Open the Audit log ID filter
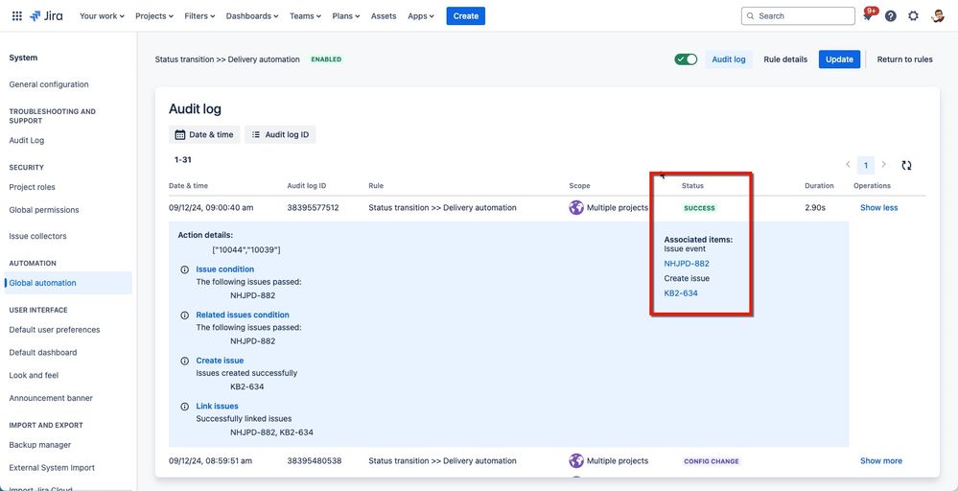 point(280,134)
